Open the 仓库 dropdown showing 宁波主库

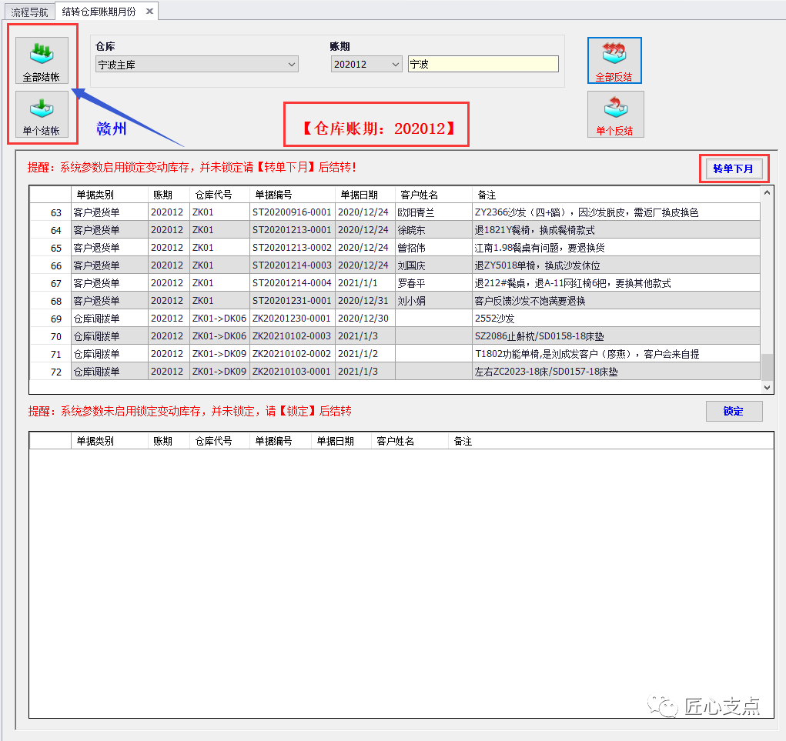pyautogui.click(x=196, y=65)
